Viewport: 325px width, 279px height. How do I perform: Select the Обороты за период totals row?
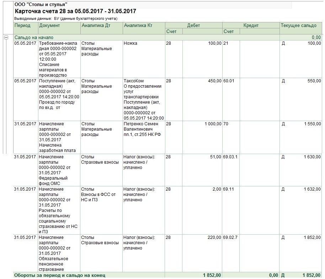167,275
